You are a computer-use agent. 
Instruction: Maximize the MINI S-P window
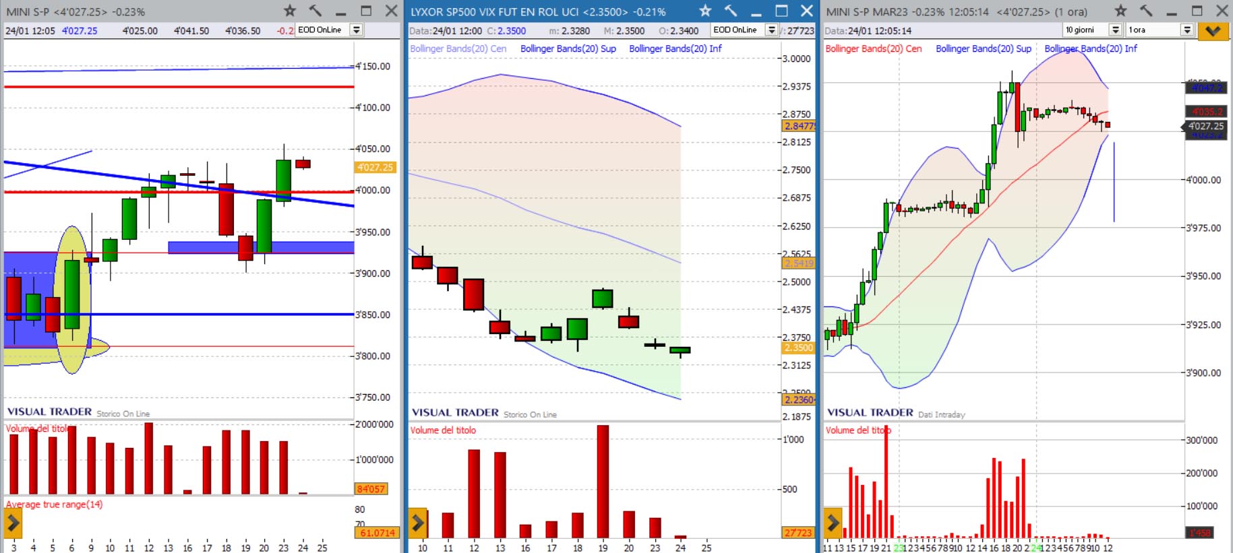click(x=366, y=11)
